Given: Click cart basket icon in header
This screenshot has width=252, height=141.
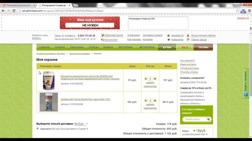Looking at the screenshot, I should click(x=169, y=35).
